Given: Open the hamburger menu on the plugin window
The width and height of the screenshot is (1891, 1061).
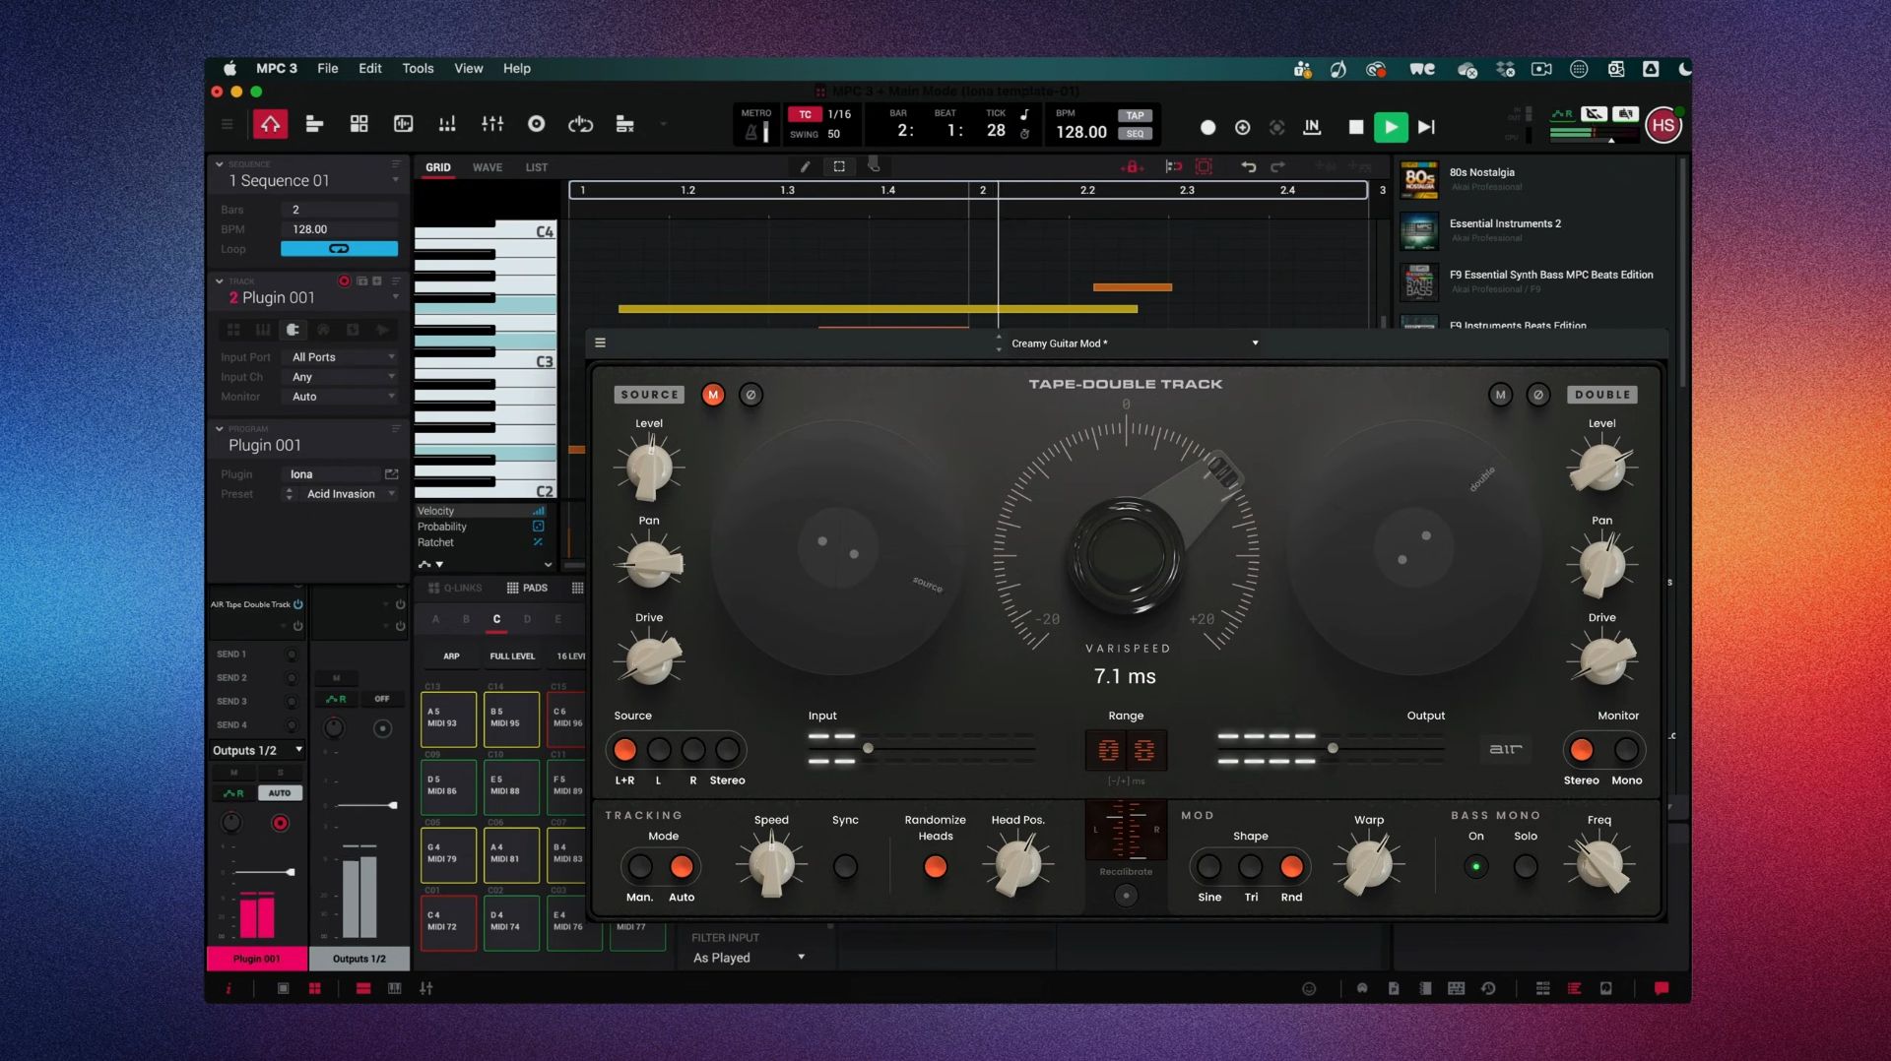Looking at the screenshot, I should click(x=600, y=343).
